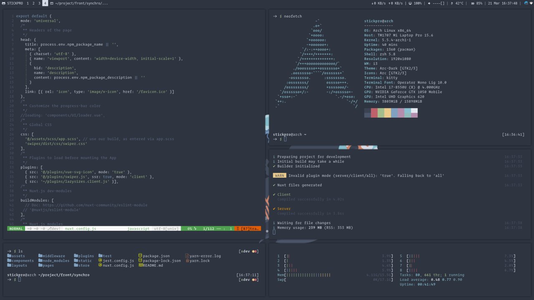
Task: Click the folder icon beside node_modules
Action: [40, 260]
